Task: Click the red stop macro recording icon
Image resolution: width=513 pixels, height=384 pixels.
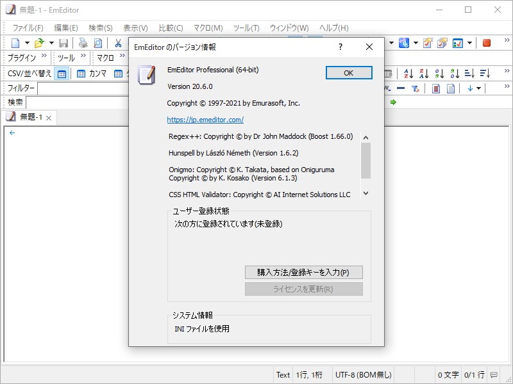Action: tap(487, 44)
